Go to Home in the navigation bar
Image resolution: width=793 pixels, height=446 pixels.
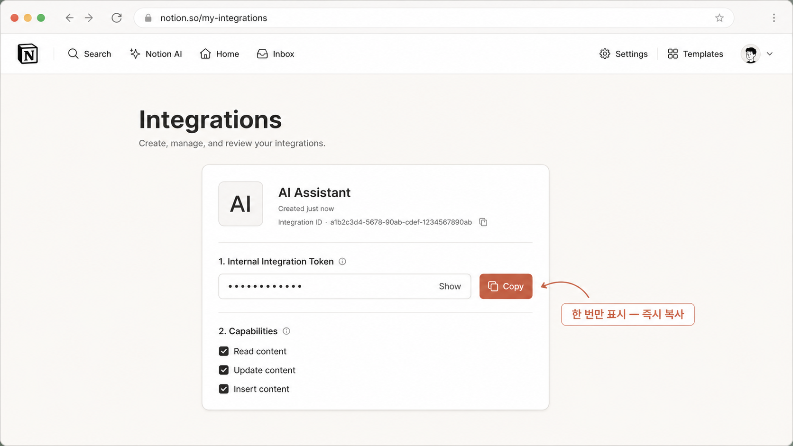pos(219,54)
